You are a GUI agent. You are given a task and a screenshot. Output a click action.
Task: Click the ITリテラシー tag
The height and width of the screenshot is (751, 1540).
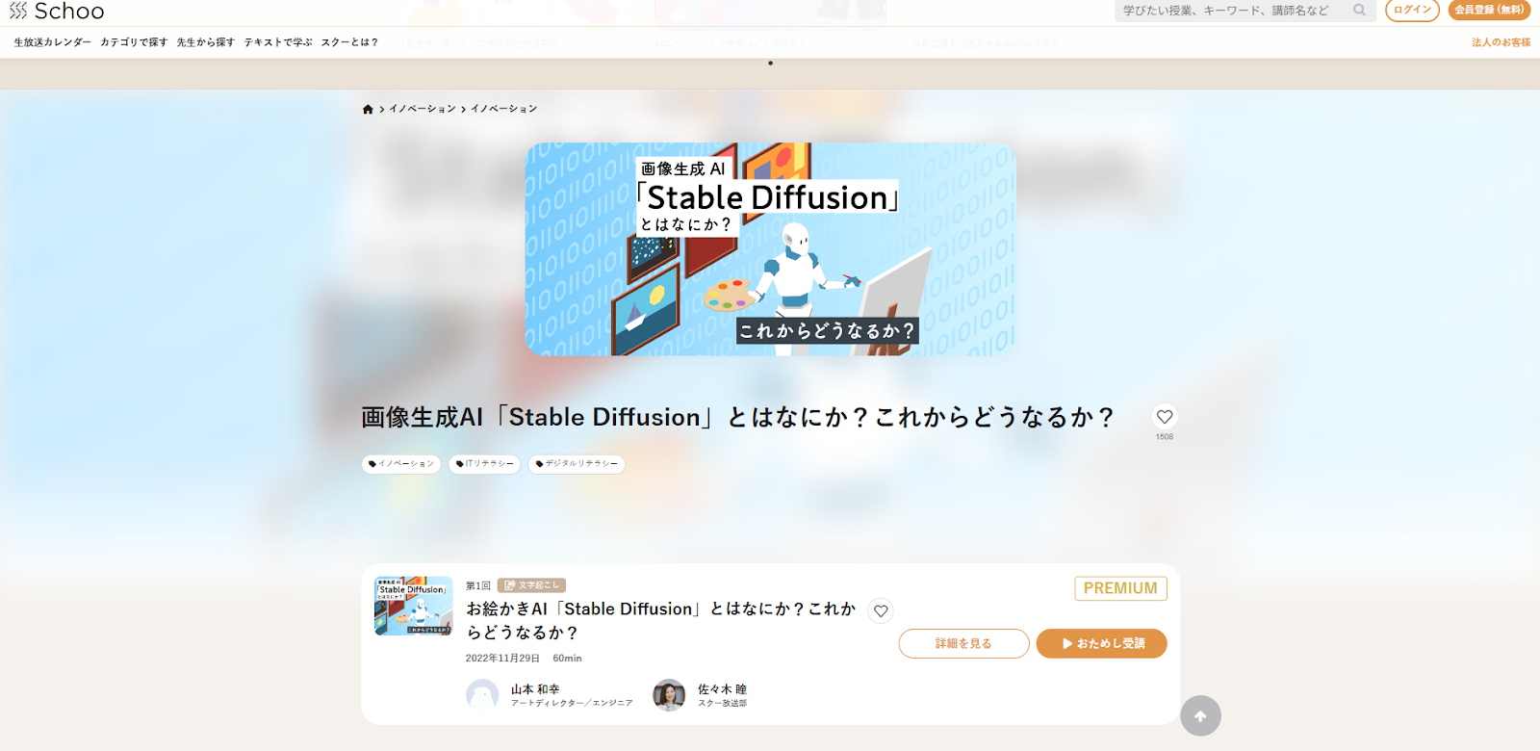(x=485, y=464)
